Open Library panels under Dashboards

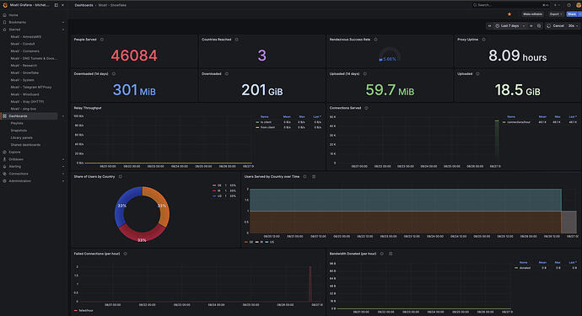(x=22, y=137)
